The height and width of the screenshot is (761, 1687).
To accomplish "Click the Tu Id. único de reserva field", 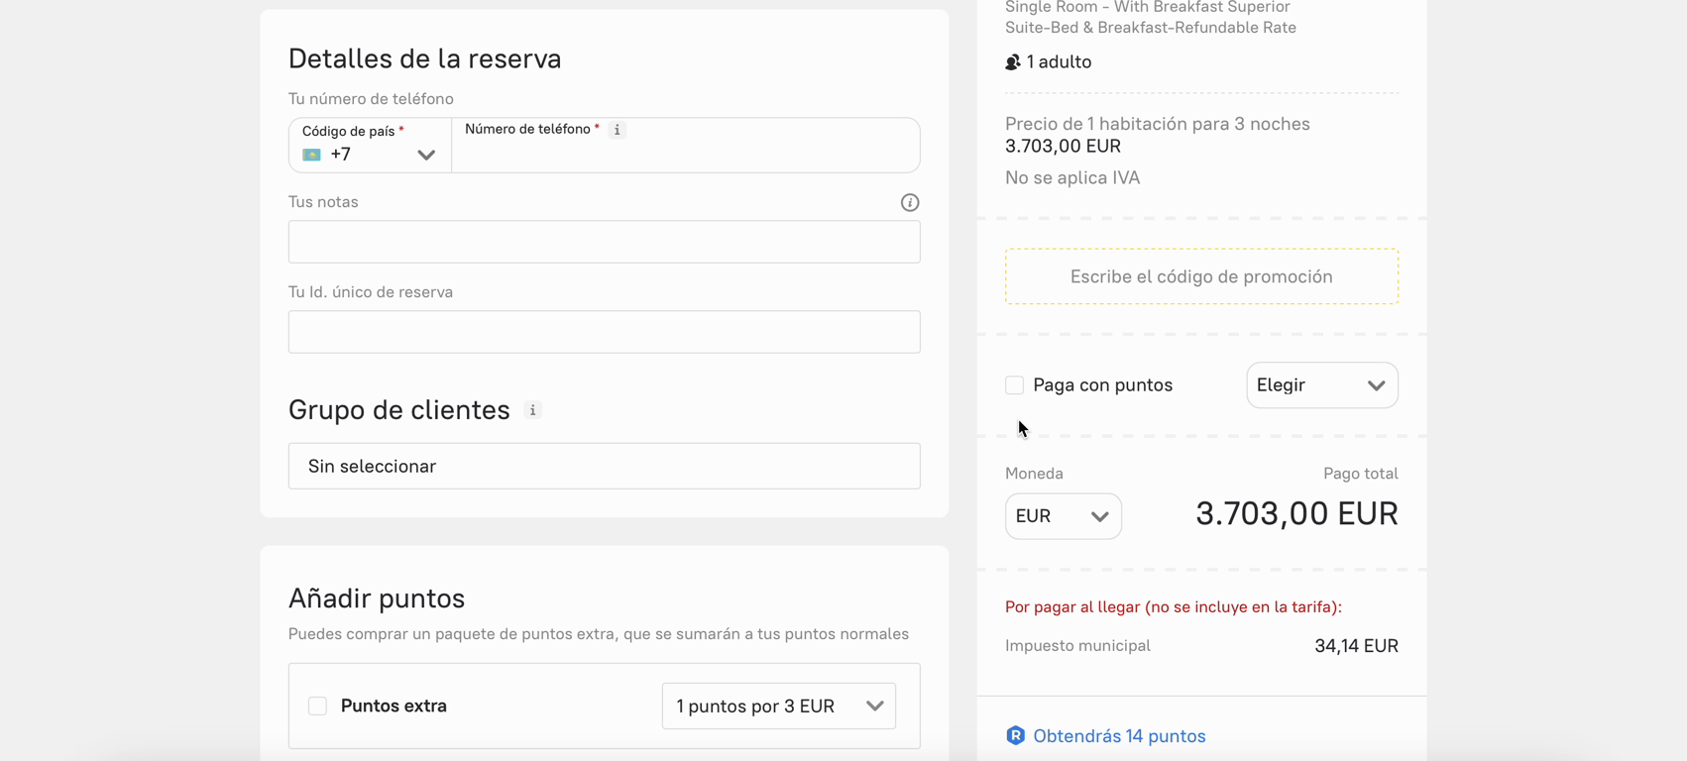I will (604, 332).
